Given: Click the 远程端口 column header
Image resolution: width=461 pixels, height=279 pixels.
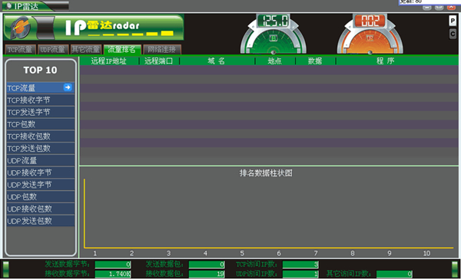Looking at the screenshot, I should point(159,61).
